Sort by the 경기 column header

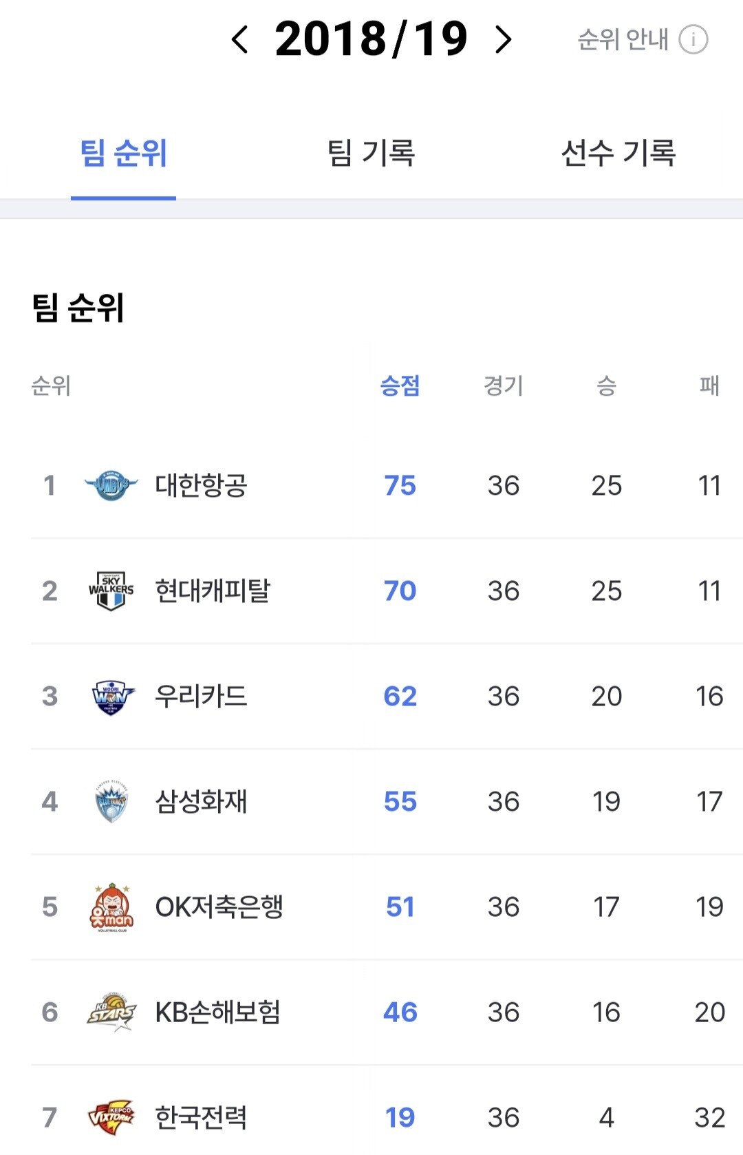coord(504,385)
